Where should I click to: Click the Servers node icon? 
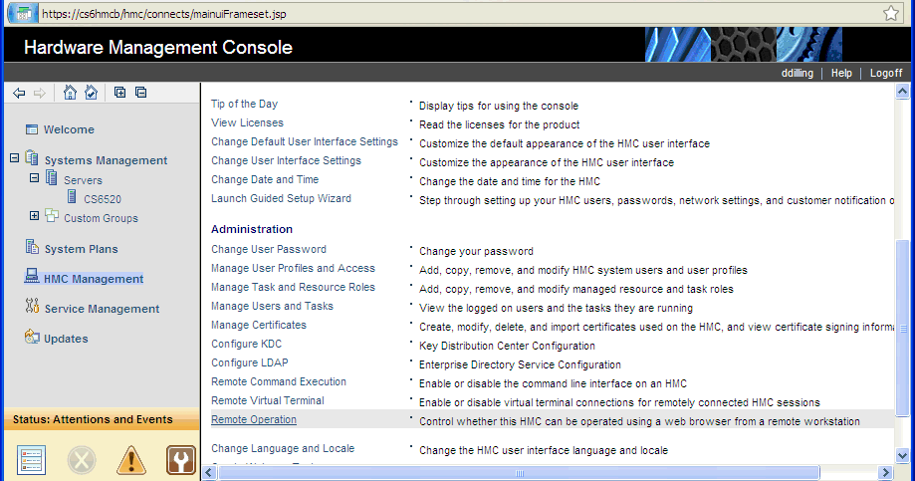[52, 177]
